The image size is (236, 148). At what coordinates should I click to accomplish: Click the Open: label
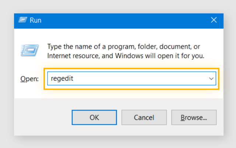[29, 79]
